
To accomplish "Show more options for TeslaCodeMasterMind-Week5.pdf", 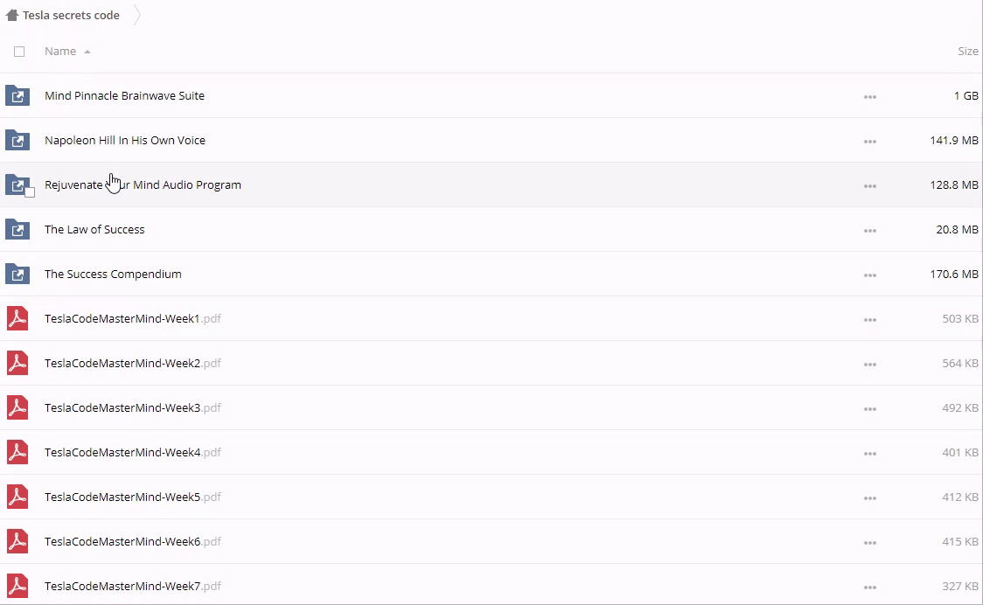I will [x=869, y=498].
